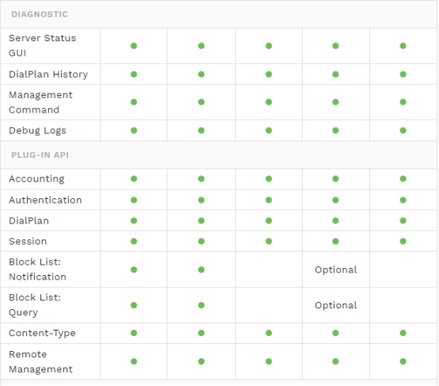Click the Optional text in Block List: Notification row
The image size is (439, 386).
point(337,270)
